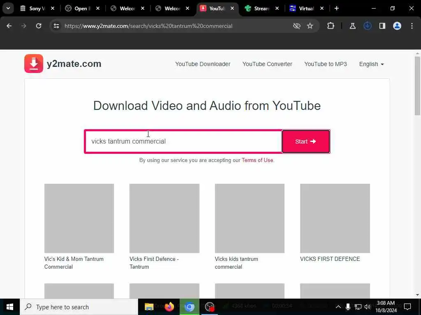Open Firefox from the taskbar
This screenshot has width=421, height=315.
(x=169, y=307)
